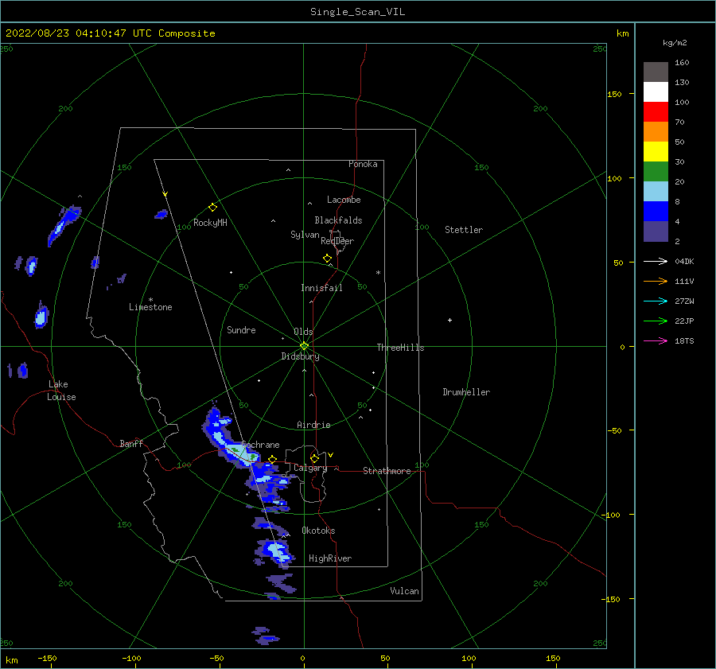Click the orange 50-70 legend swatch
The width and height of the screenshot is (716, 669).
656,131
